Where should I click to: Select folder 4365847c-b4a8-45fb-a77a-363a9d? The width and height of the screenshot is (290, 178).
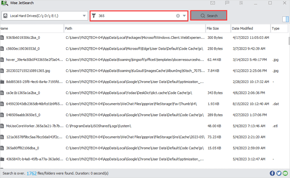34,159
